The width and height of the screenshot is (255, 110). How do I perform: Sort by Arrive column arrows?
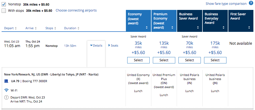click(x=35, y=28)
